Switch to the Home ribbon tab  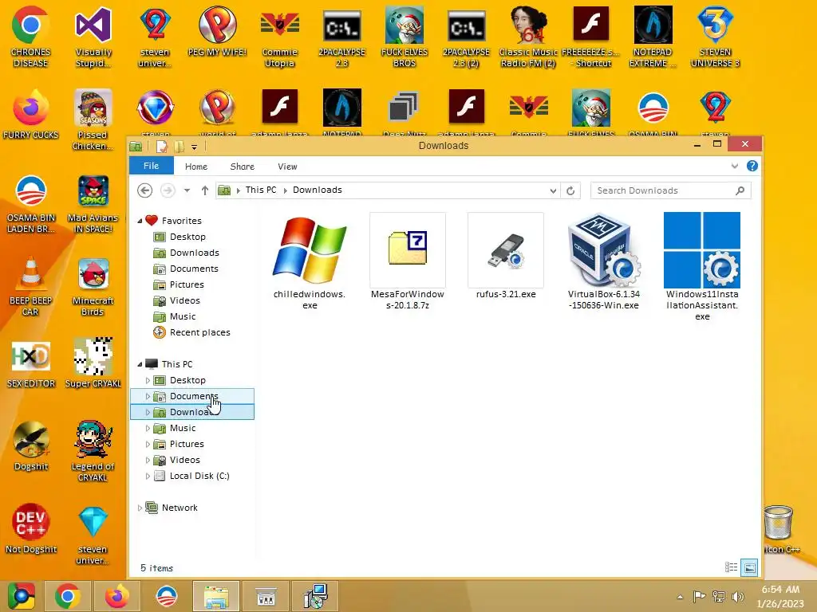196,167
